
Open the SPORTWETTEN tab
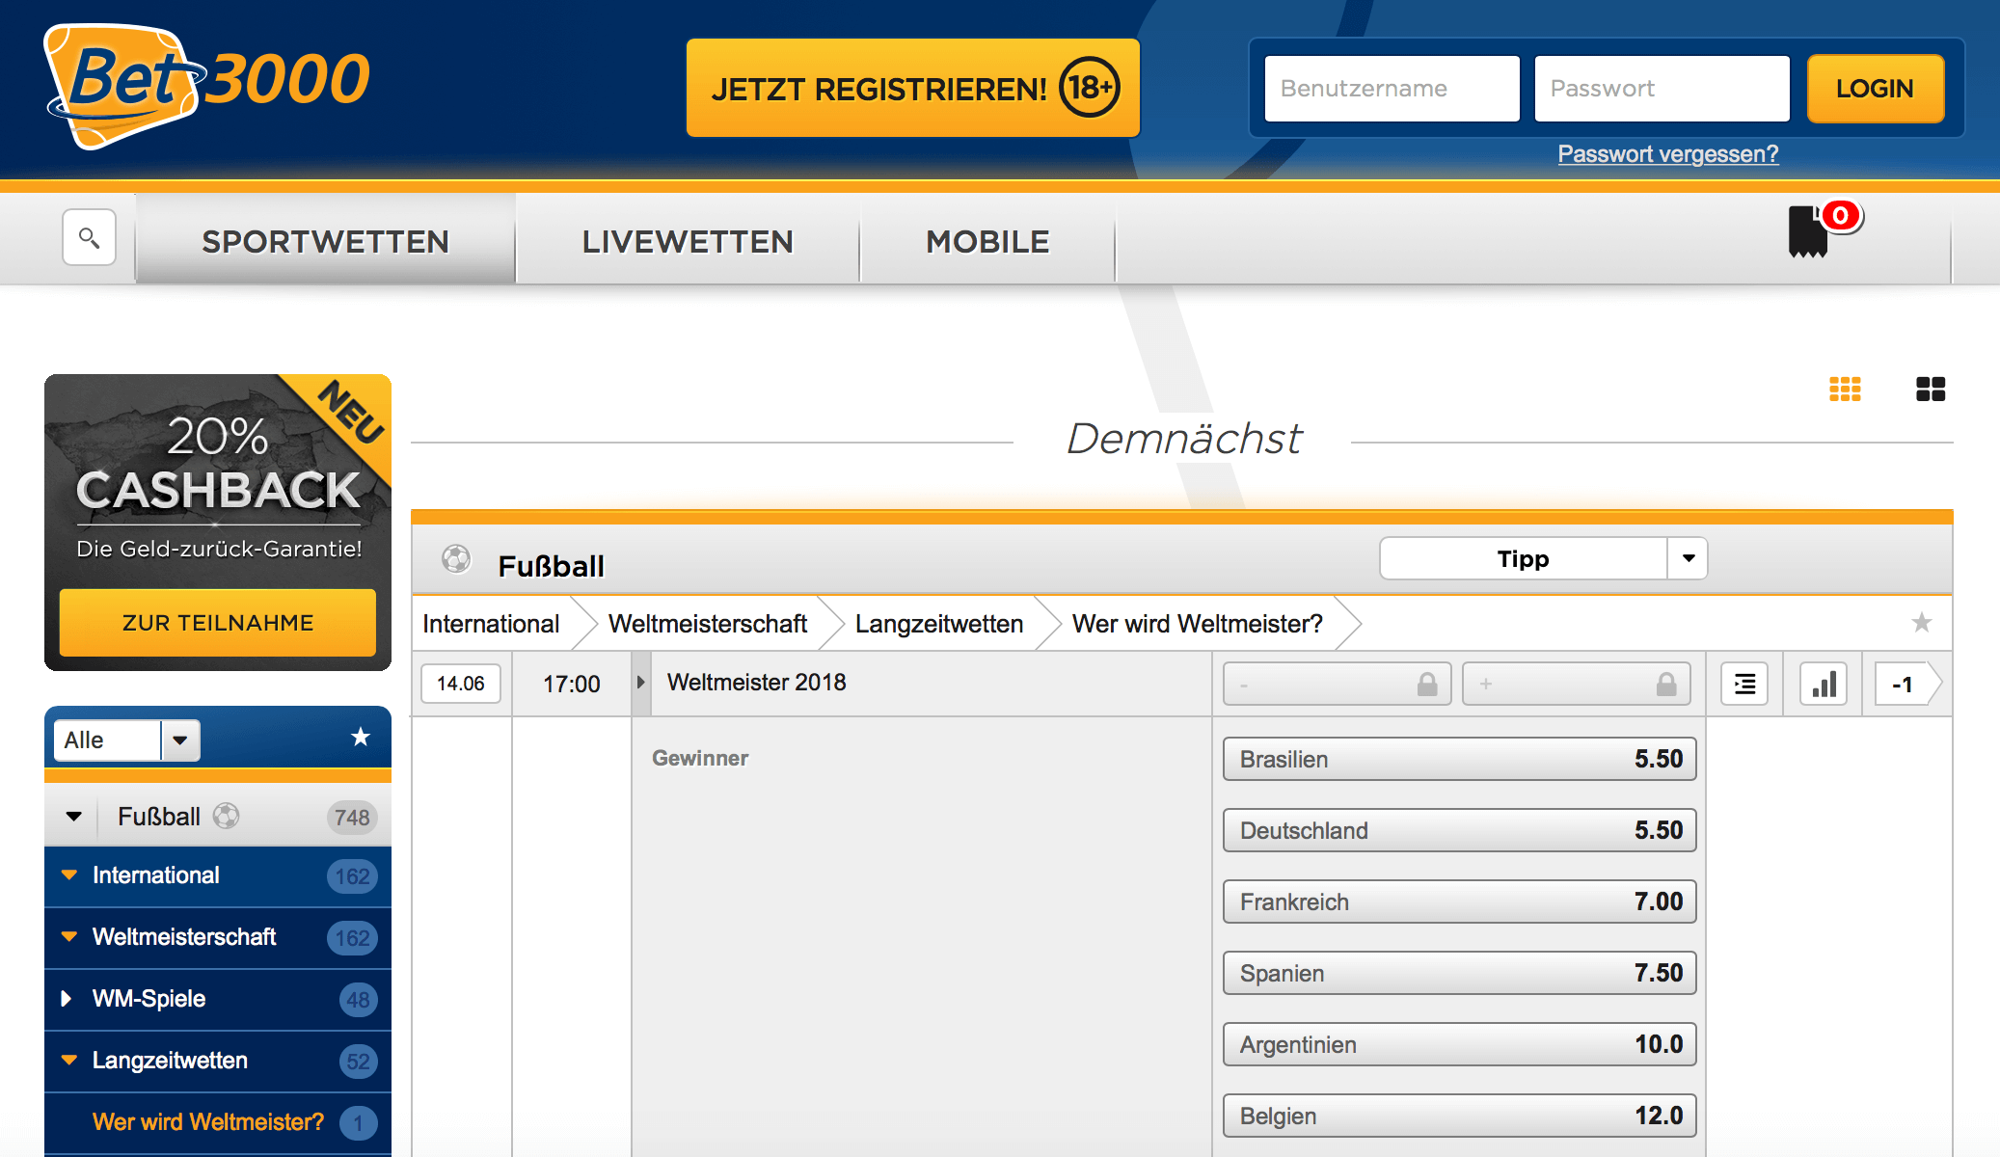325,241
